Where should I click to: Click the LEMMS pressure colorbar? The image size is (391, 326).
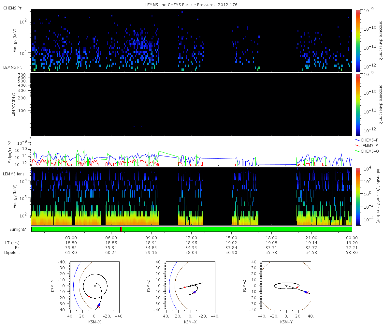click(x=358, y=104)
